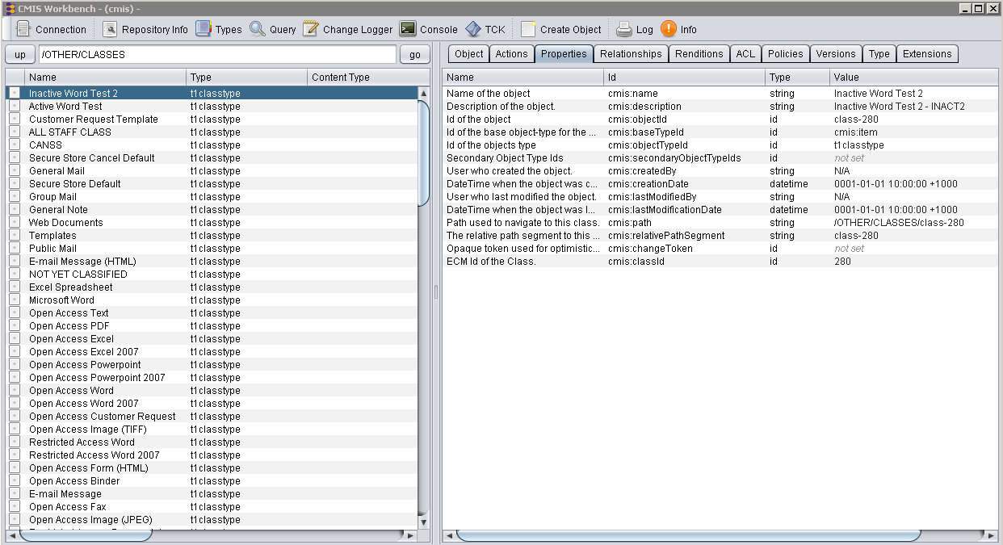Viewport: 1003px width, 545px height.
Task: Select the Open Access Customer Request row
Action: pos(212,416)
